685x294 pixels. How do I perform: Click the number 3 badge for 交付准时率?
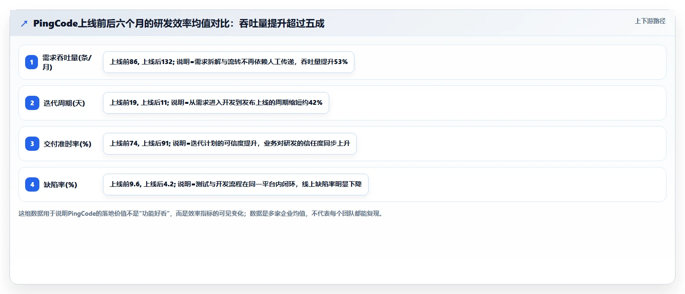click(x=32, y=144)
